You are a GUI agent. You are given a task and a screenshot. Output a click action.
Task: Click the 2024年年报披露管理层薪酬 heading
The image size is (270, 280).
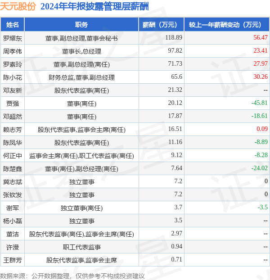click(94, 7)
